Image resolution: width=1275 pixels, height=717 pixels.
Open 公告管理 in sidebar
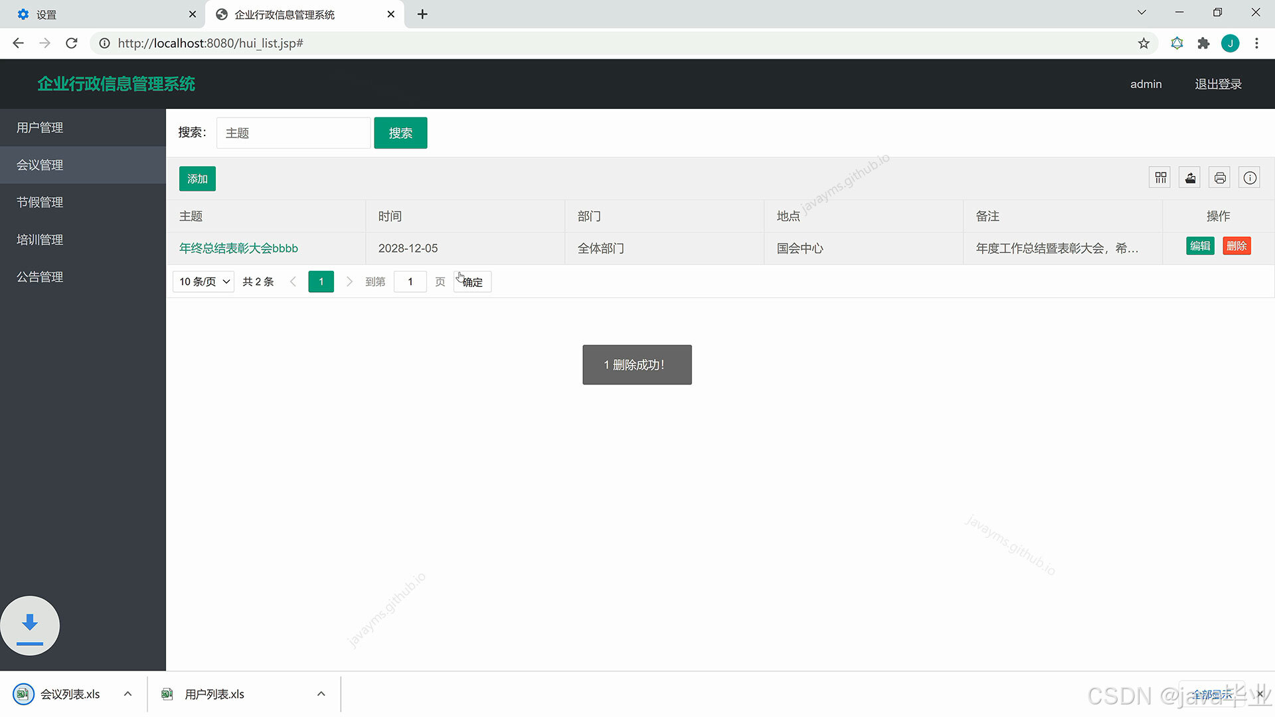(83, 277)
